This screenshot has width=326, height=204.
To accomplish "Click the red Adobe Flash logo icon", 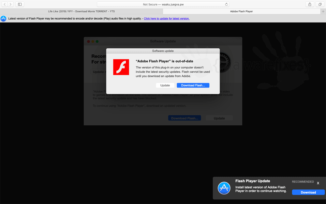I will pyautogui.click(x=121, y=67).
